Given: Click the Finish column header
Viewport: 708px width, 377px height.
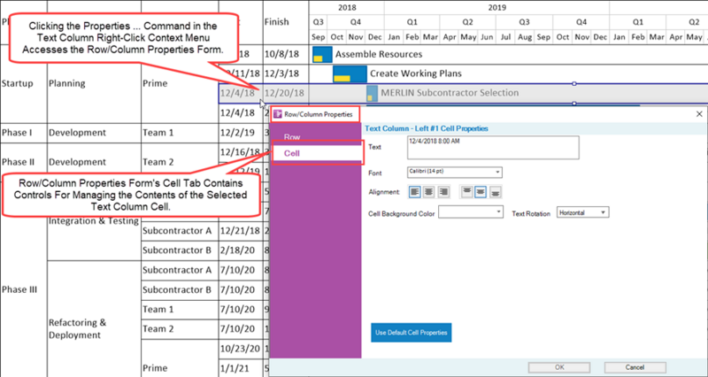Looking at the screenshot, I should (x=286, y=22).
